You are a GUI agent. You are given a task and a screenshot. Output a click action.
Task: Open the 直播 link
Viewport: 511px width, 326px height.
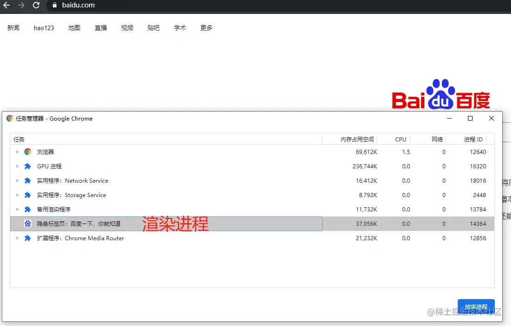(x=101, y=28)
